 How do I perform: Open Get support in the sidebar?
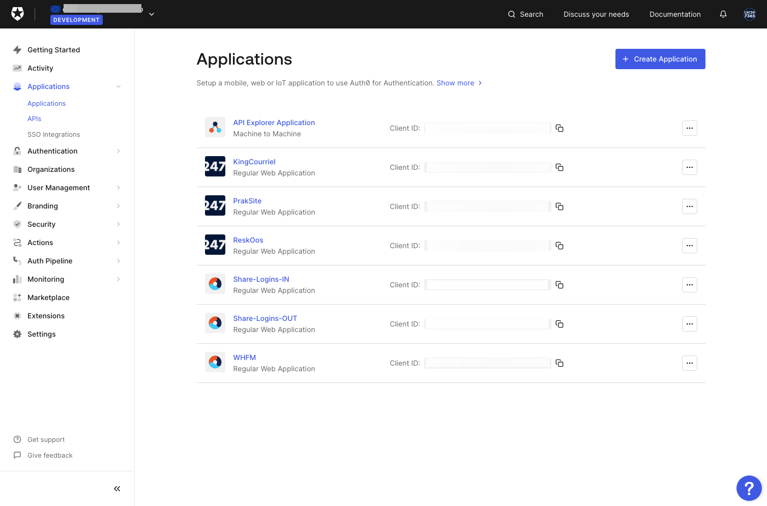(46, 439)
